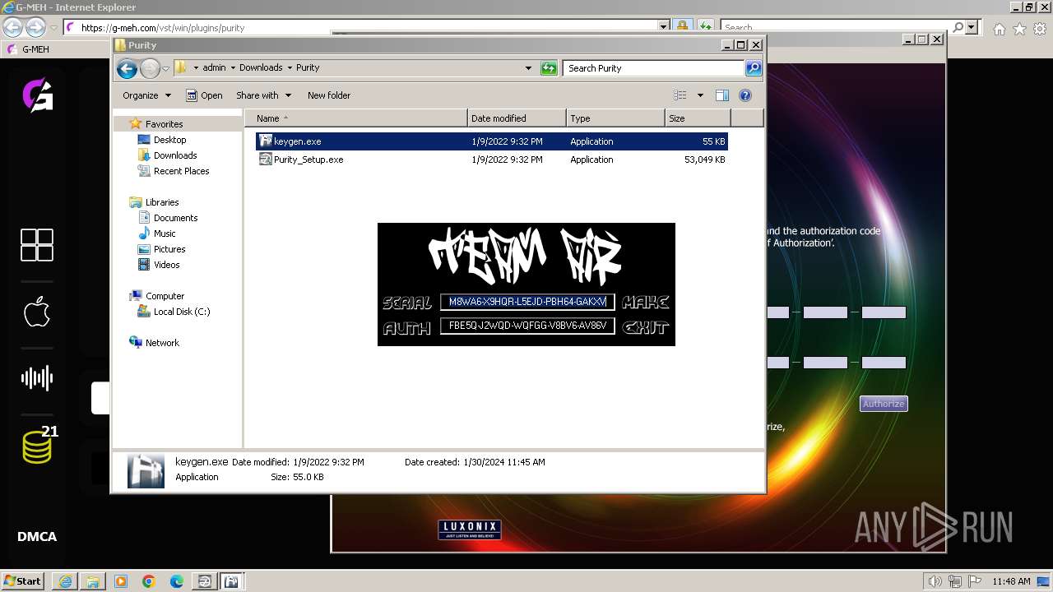Refresh the Purity folder with green arrows button

pyautogui.click(x=549, y=68)
